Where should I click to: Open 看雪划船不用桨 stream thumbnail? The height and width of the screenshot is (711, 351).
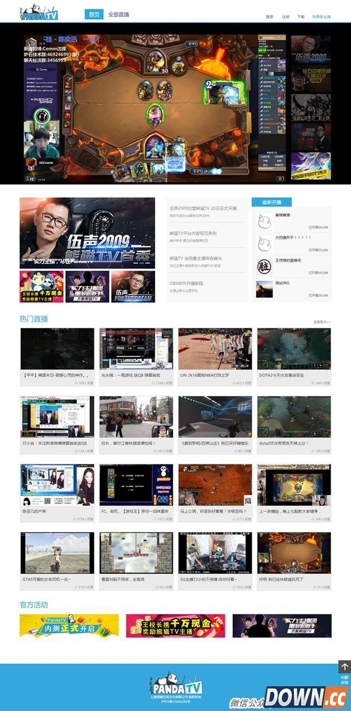tap(137, 553)
